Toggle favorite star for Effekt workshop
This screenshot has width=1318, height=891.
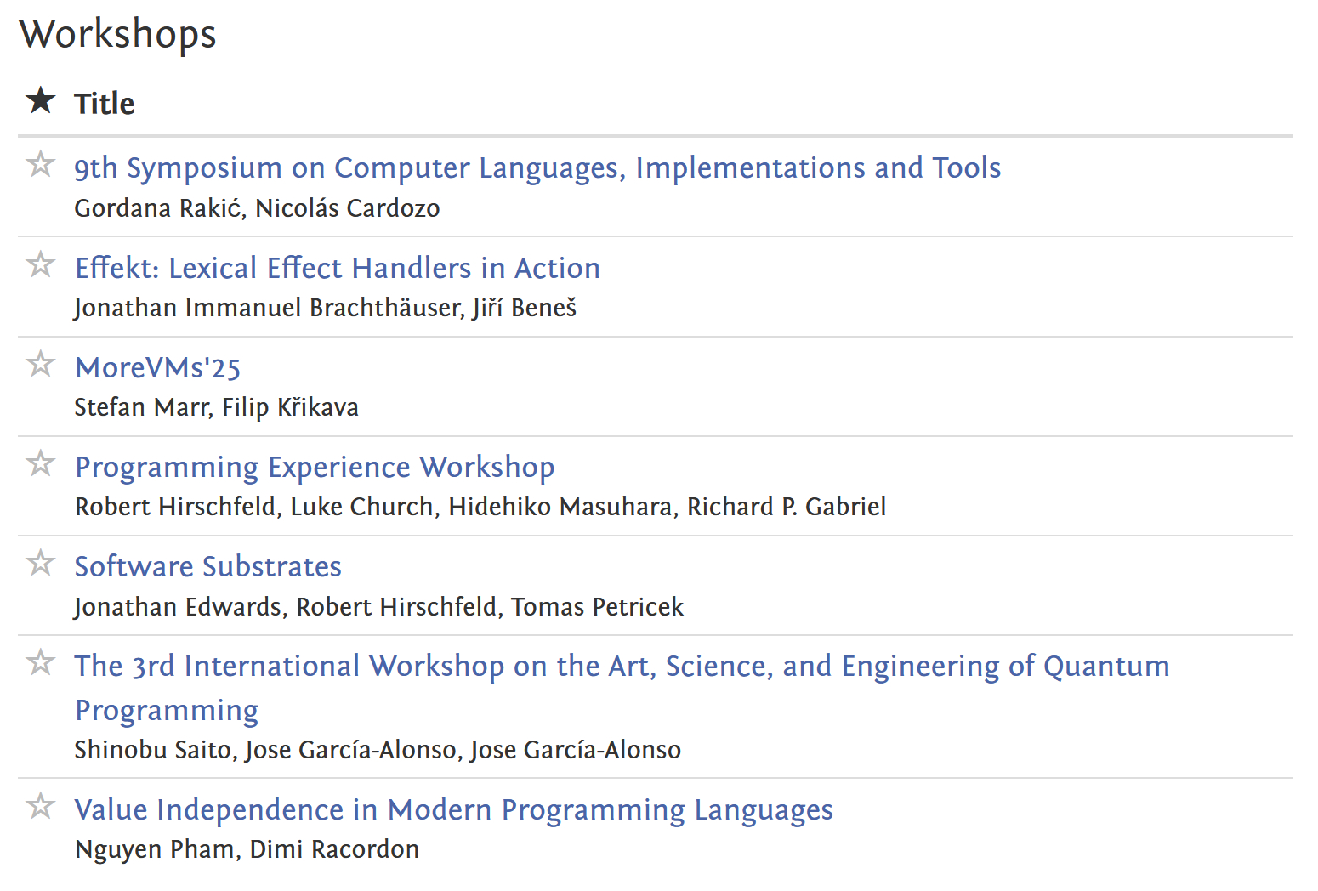40,264
